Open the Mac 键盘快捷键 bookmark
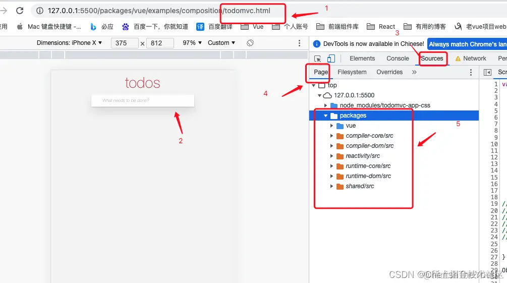This screenshot has width=507, height=283. pos(49,27)
